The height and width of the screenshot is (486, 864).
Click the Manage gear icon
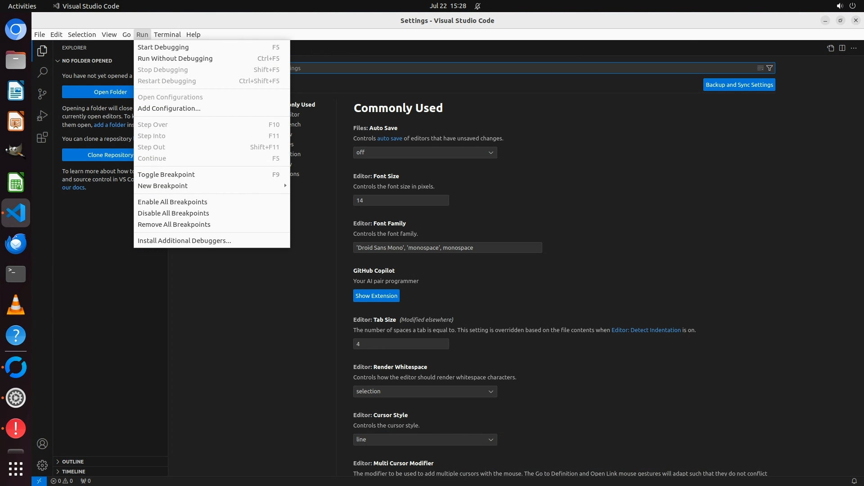pyautogui.click(x=42, y=465)
